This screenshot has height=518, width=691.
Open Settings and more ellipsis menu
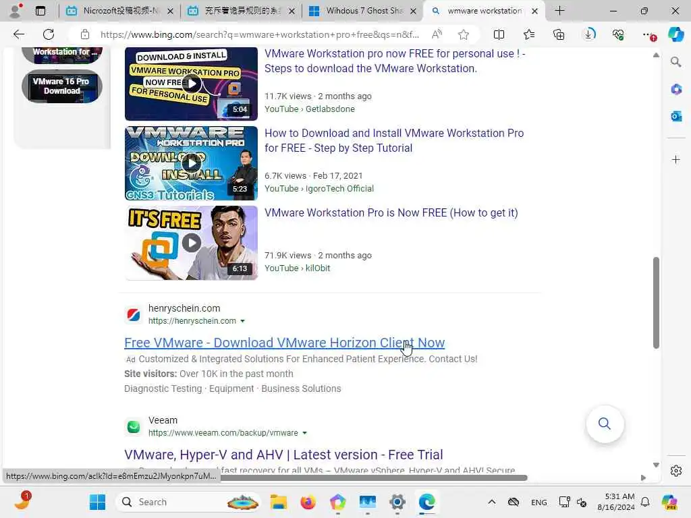[648, 34]
